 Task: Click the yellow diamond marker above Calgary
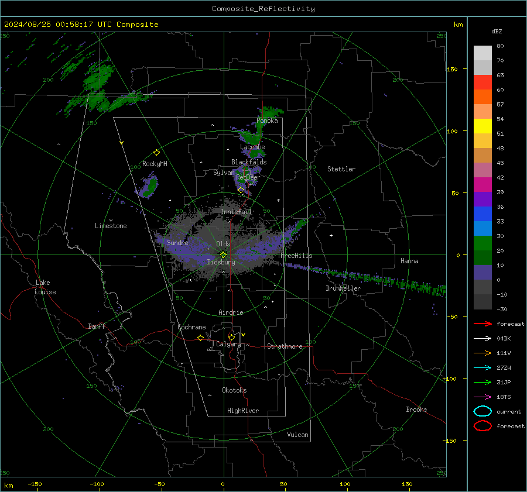pos(231,337)
